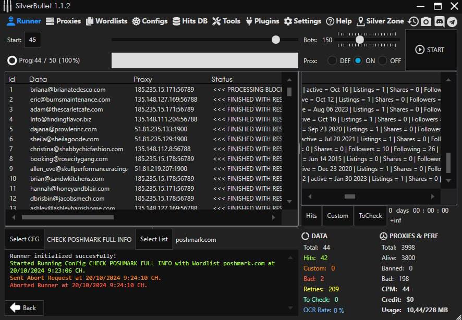Screen dimensions: 462x320
Task: Open the Tools wrench tab
Action: tap(226, 21)
